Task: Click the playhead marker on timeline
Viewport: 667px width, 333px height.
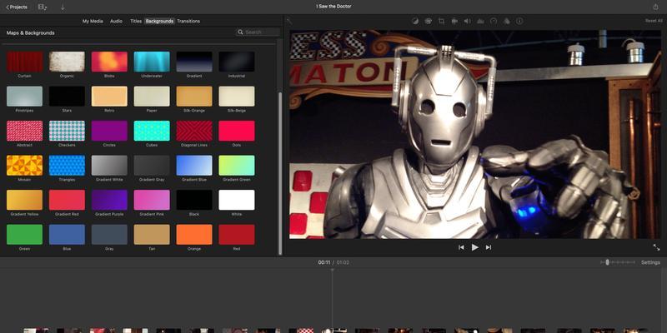Action: (x=332, y=270)
